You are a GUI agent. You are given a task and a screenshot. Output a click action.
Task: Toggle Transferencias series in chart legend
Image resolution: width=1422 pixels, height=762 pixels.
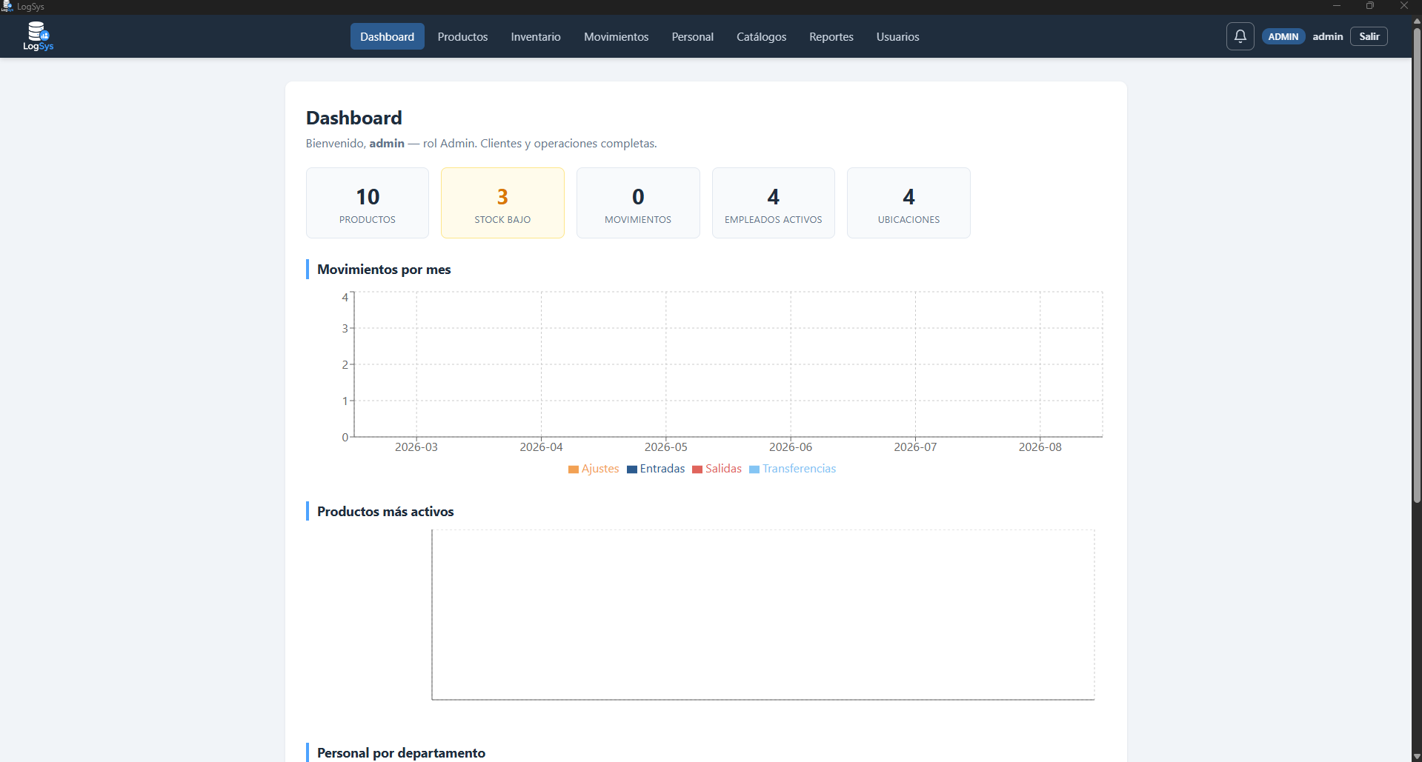[x=792, y=469]
